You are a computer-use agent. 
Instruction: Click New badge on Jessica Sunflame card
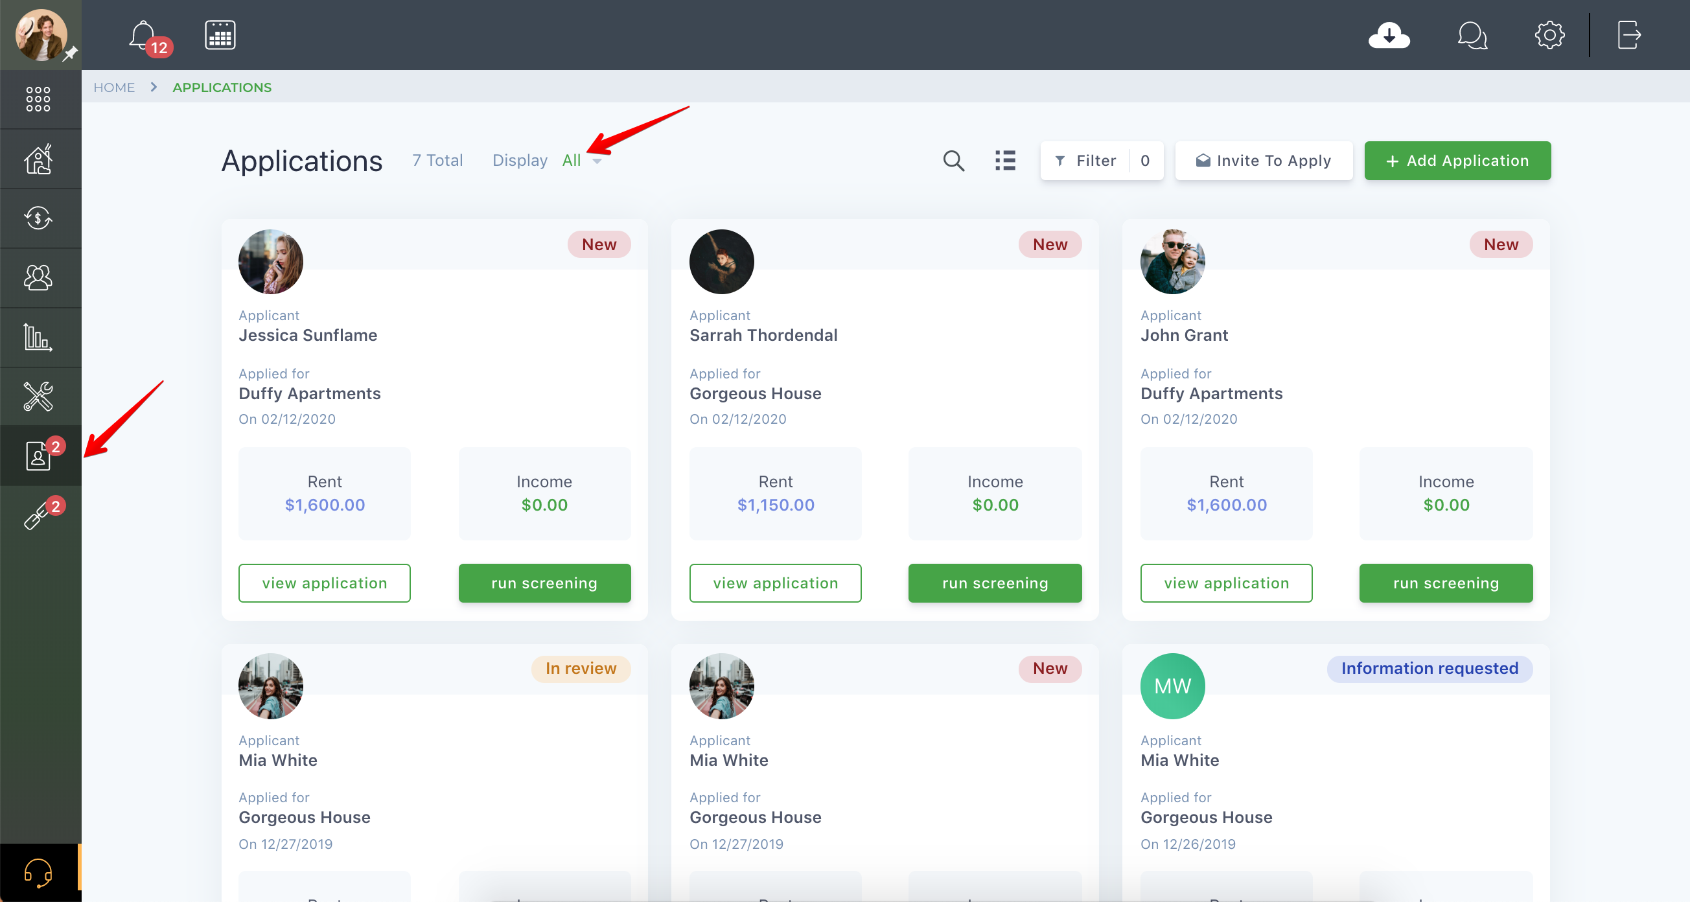(599, 245)
